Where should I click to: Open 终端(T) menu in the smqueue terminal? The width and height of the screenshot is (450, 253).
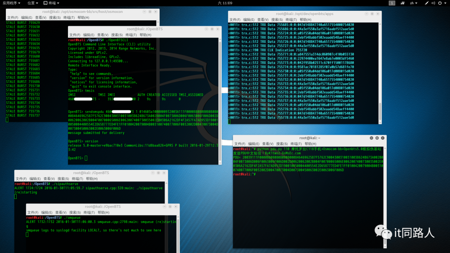click(x=89, y=213)
